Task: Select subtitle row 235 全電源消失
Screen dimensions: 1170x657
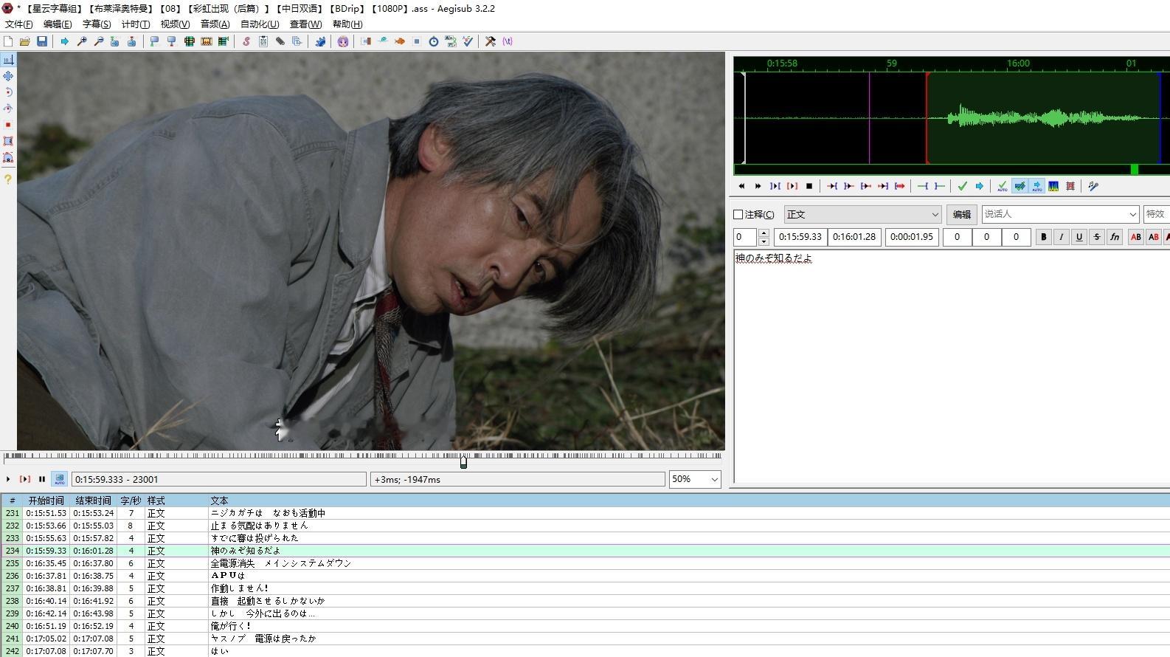Action: coord(585,563)
